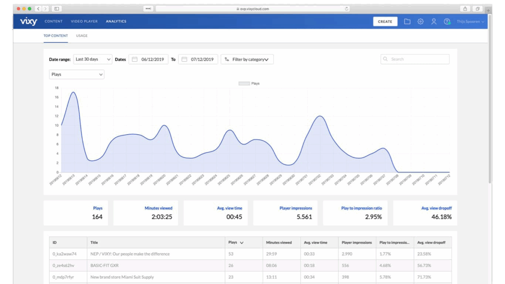This screenshot has height=284, width=505.
Task: Select row ID 0_ze4s62hv
Action: click(x=64, y=265)
